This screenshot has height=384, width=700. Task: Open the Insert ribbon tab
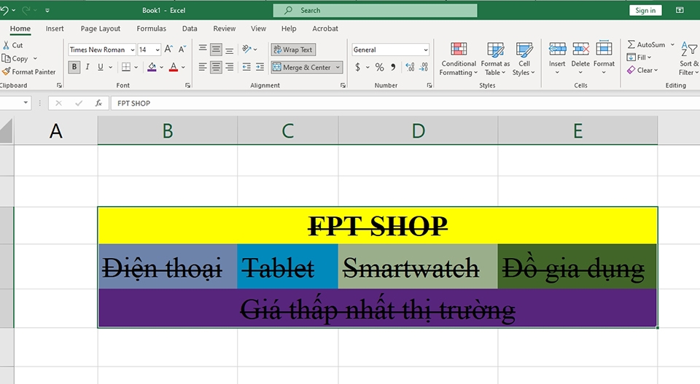pos(55,28)
